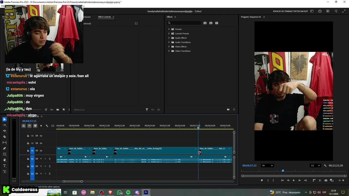Expand the Audio Effects folder

pos(169,38)
